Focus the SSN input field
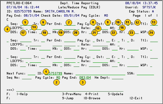Viewport: 163px width, 104px height. 145,73
